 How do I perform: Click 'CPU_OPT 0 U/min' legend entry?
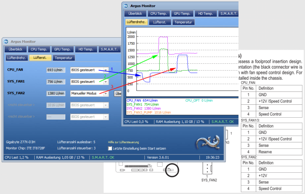(199, 101)
